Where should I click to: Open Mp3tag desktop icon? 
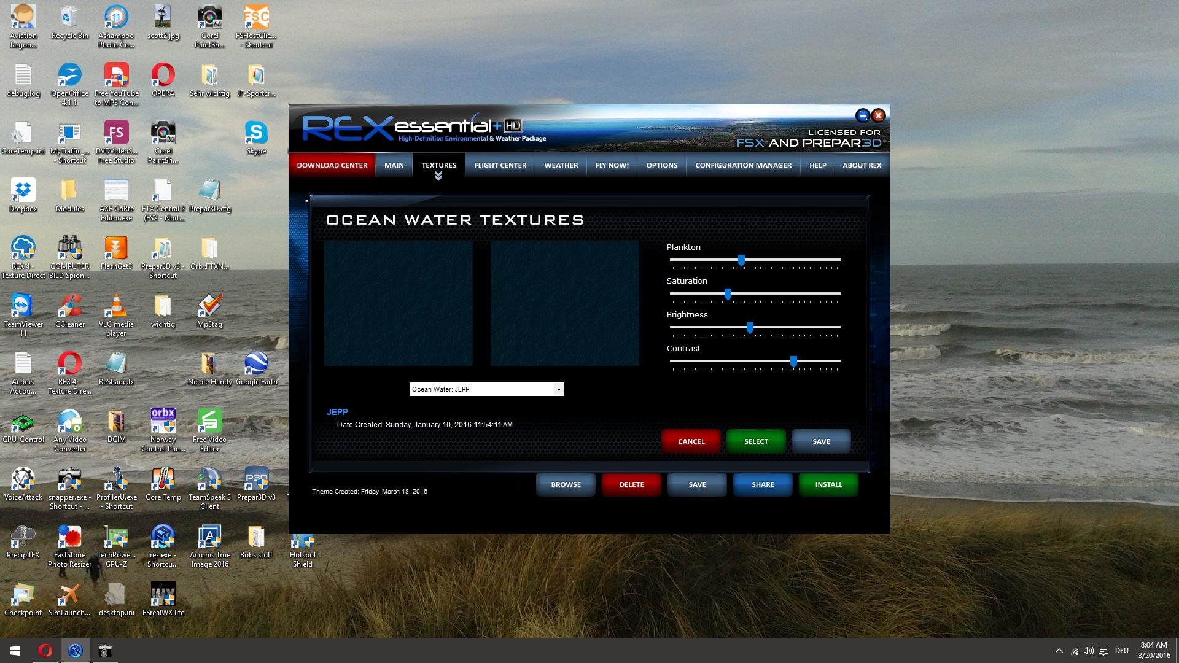click(209, 311)
